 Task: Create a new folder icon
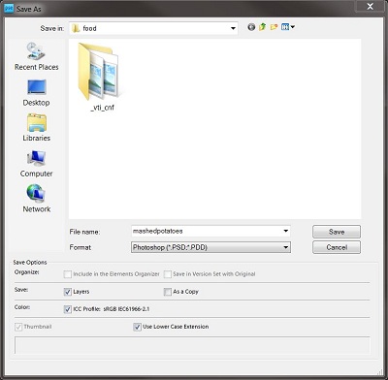(x=274, y=27)
